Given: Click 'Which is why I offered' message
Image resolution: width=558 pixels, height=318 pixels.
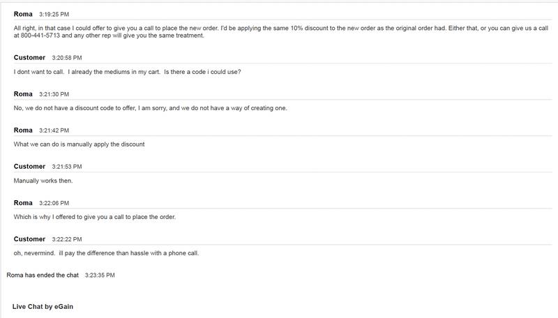Looking at the screenshot, I should 95,217.
